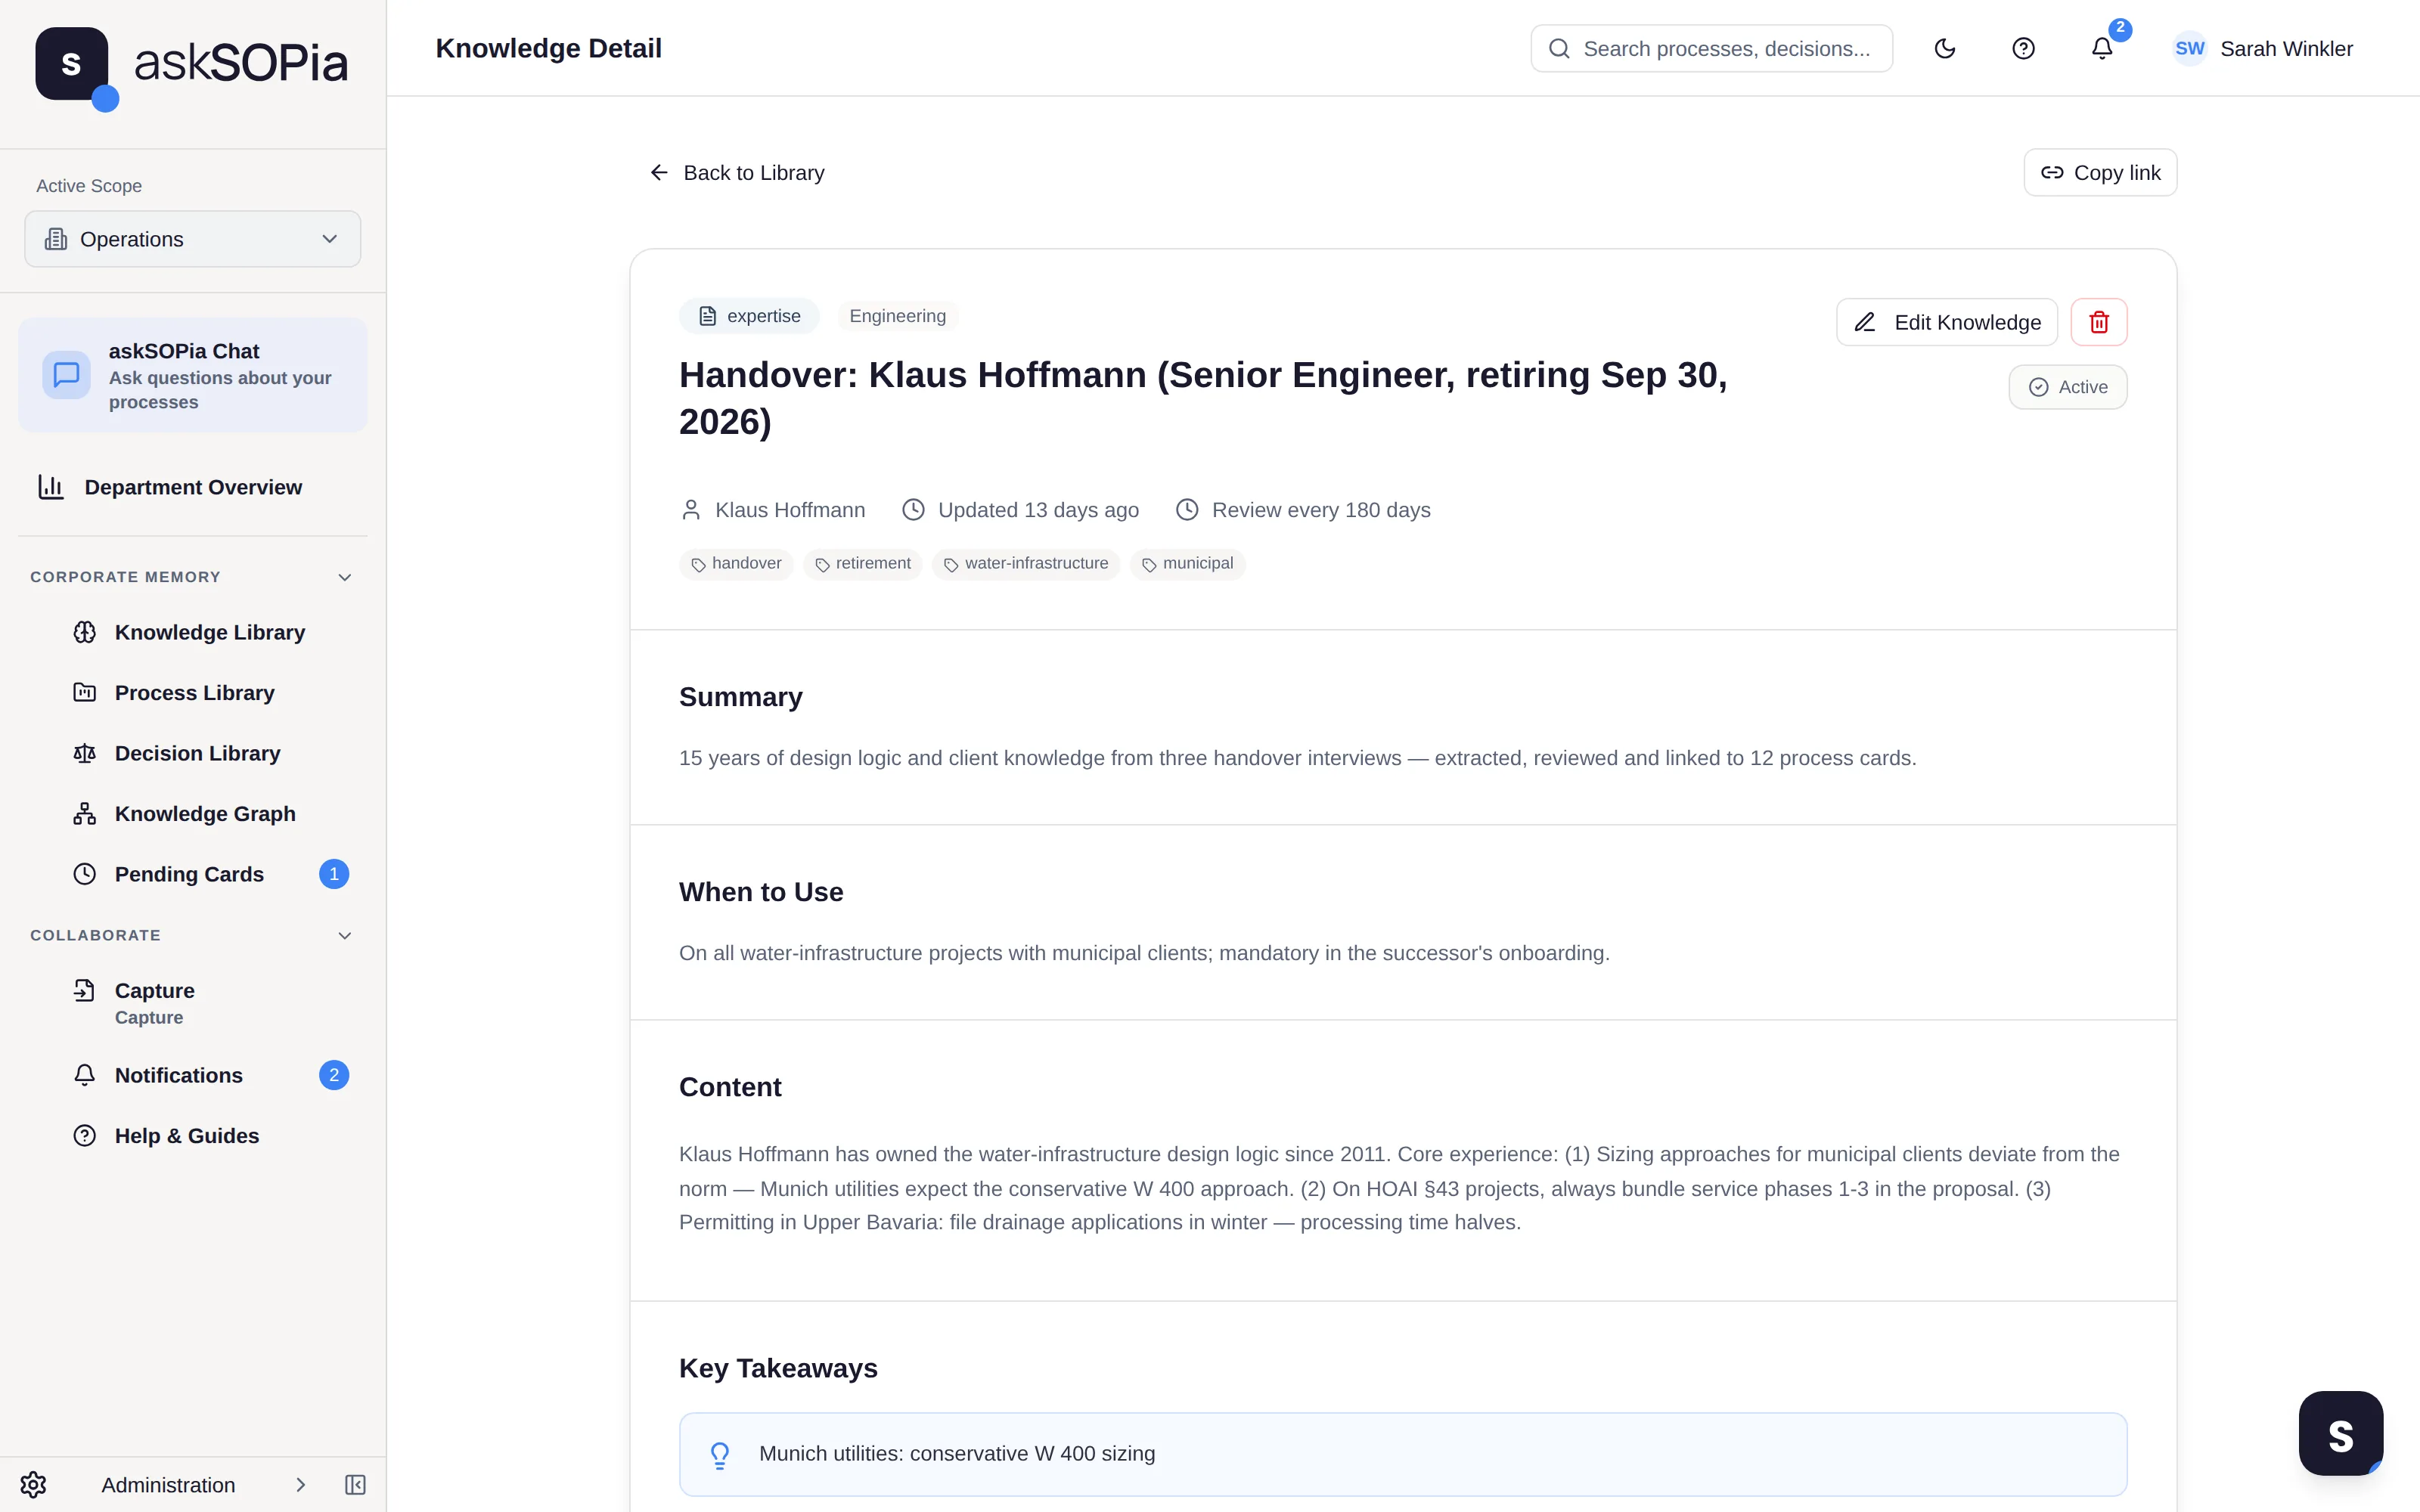Click the Process Library folder icon
Screen dimensions: 2420x1512
tap(85, 693)
